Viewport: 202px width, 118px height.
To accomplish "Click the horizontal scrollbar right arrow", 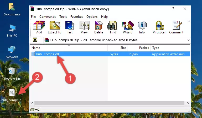I will (x=188, y=103).
